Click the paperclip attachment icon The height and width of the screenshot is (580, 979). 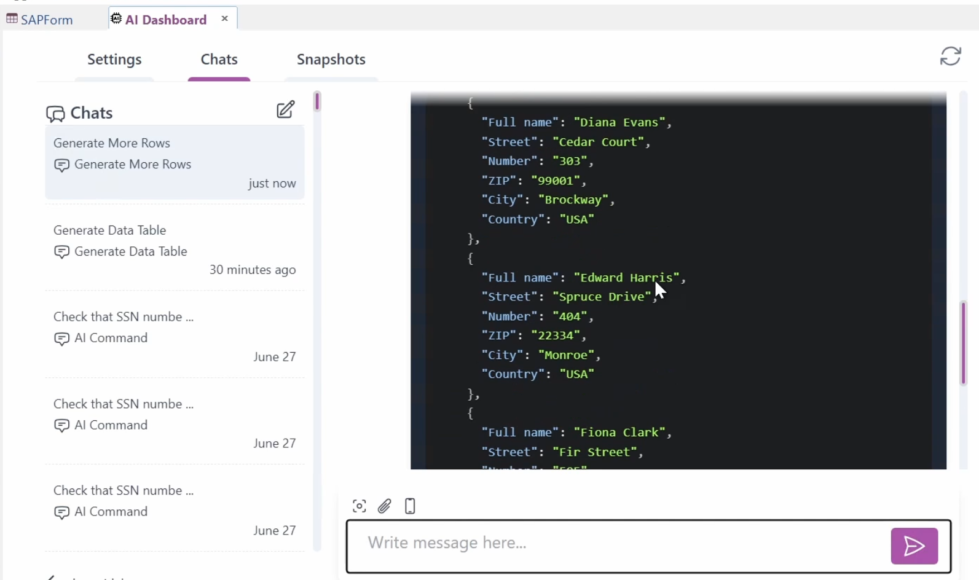[385, 506]
